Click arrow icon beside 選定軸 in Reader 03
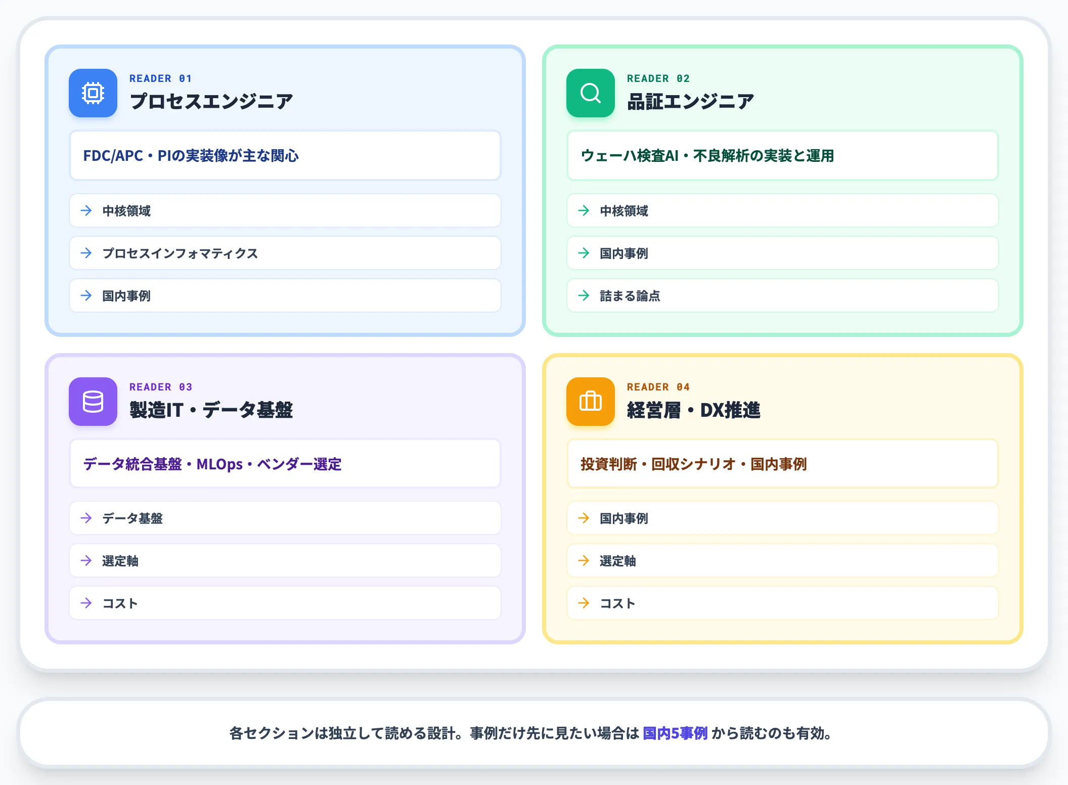The height and width of the screenshot is (785, 1068). [x=86, y=560]
